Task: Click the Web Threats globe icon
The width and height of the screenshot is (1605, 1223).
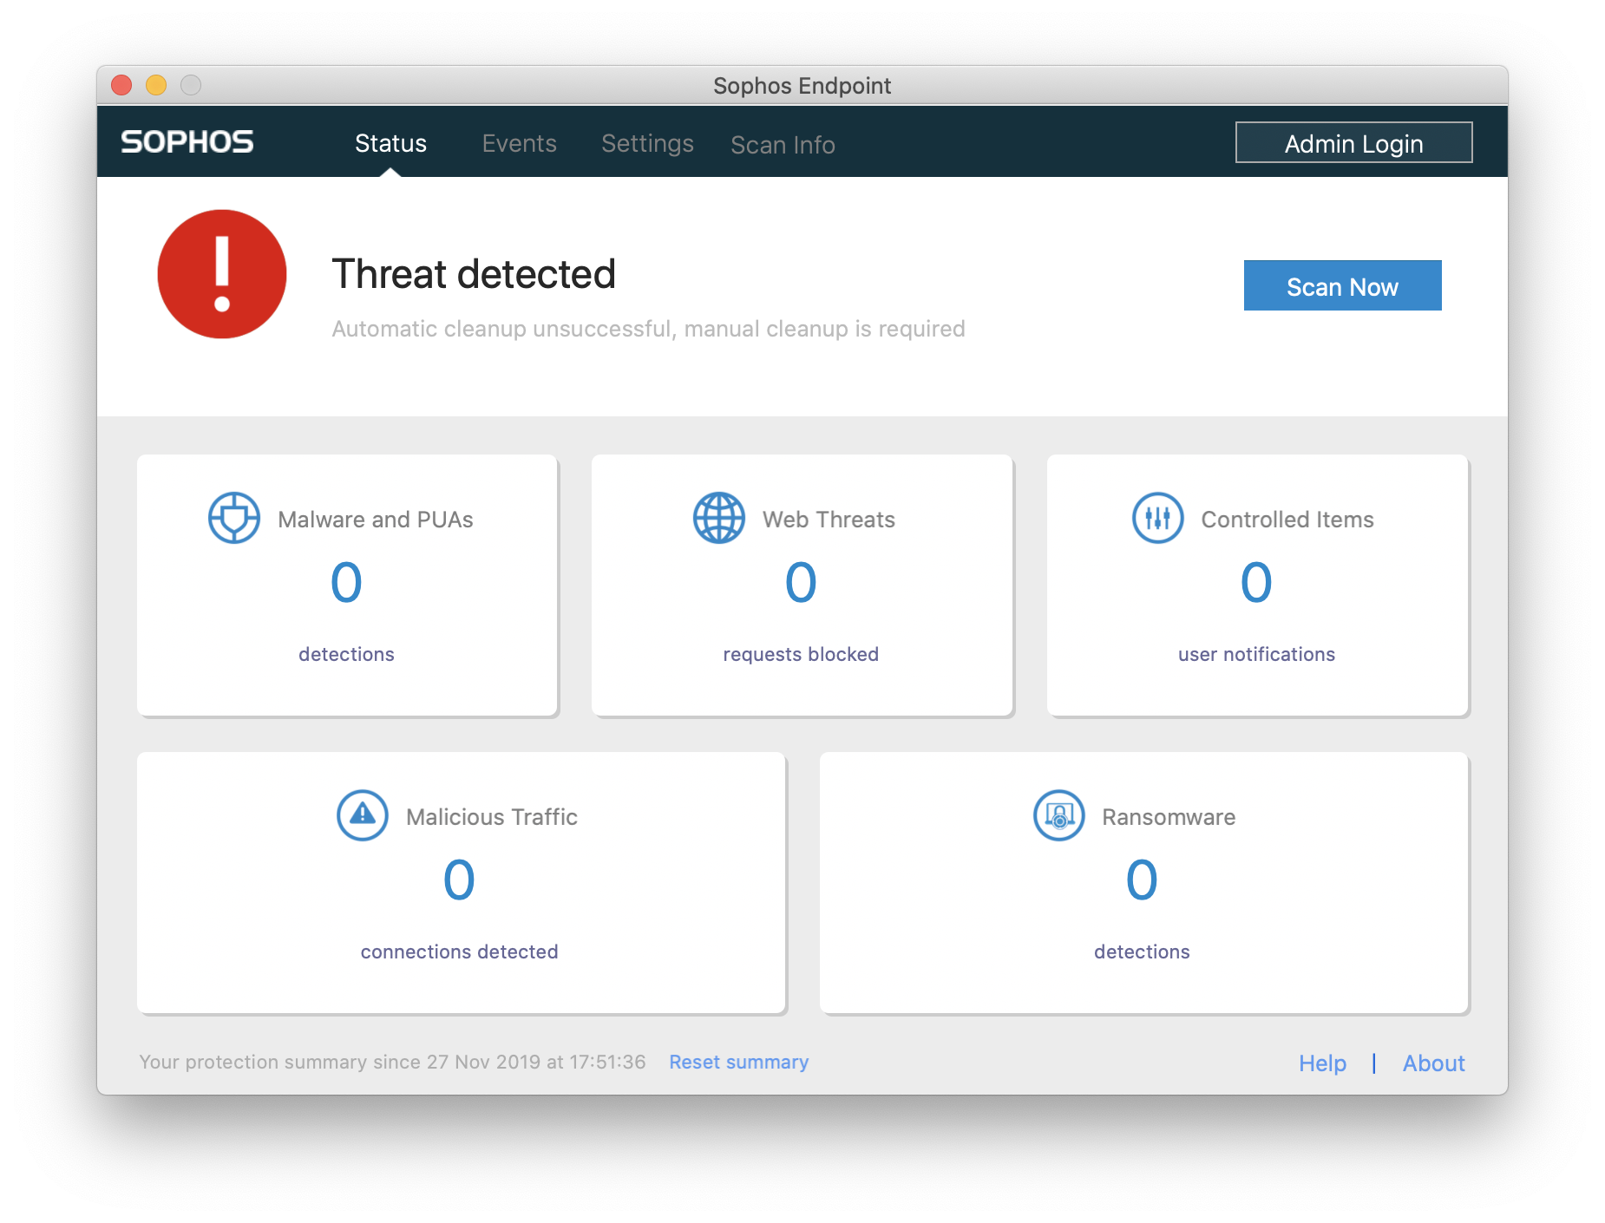Action: [x=719, y=518]
